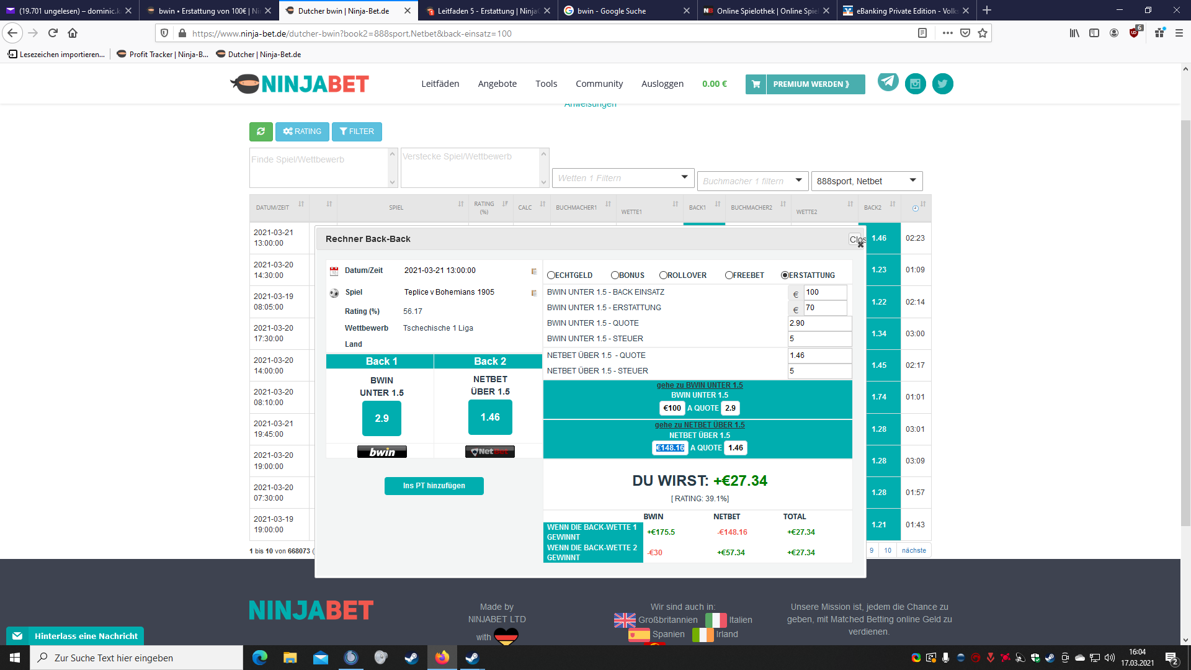Sort table by DATUM/ZEIT column
This screenshot has width=1191, height=670.
point(280,208)
